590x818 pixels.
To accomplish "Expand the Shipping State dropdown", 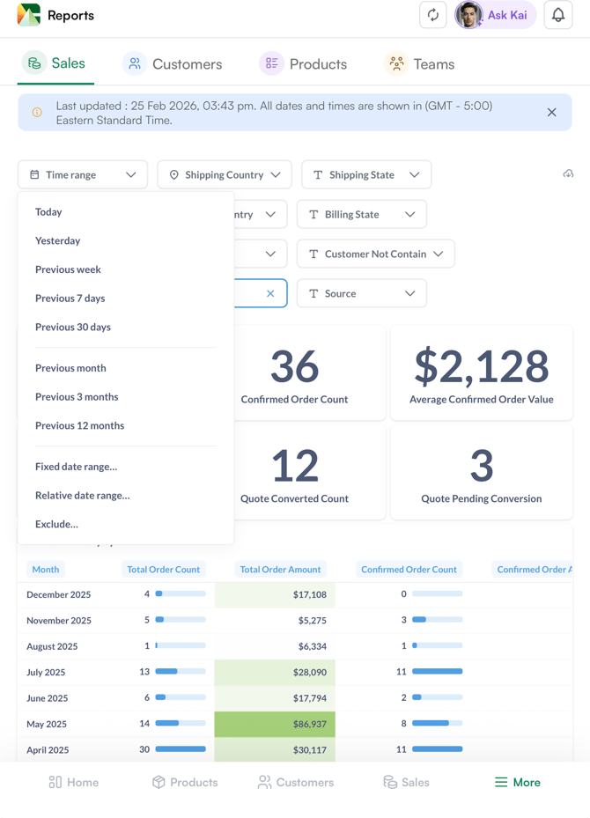I will click(x=366, y=174).
